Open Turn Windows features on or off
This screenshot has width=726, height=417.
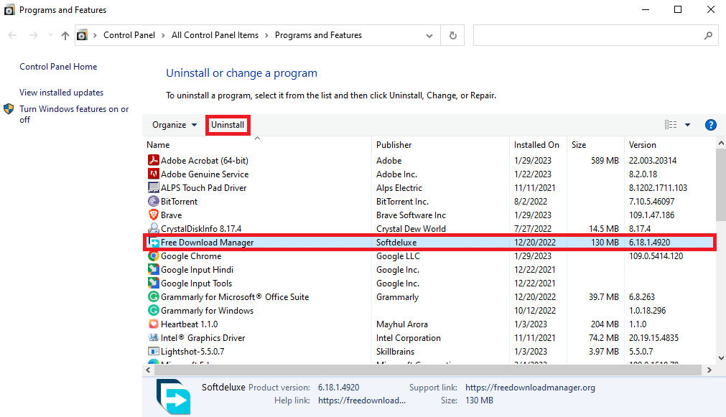click(x=74, y=114)
